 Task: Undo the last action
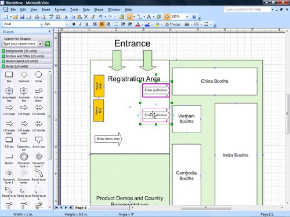click(x=100, y=17)
